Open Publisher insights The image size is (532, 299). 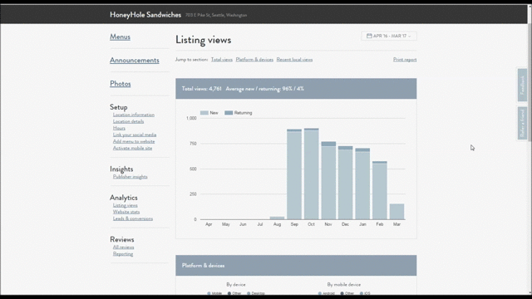pos(131,177)
